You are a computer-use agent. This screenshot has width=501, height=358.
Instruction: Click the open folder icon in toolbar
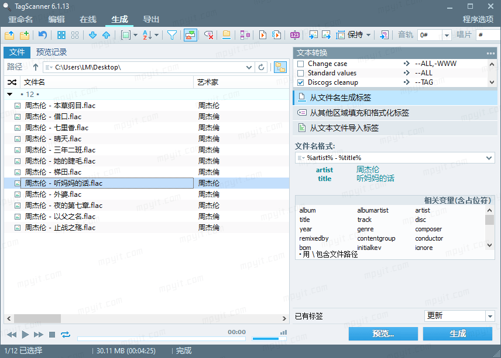(9, 35)
